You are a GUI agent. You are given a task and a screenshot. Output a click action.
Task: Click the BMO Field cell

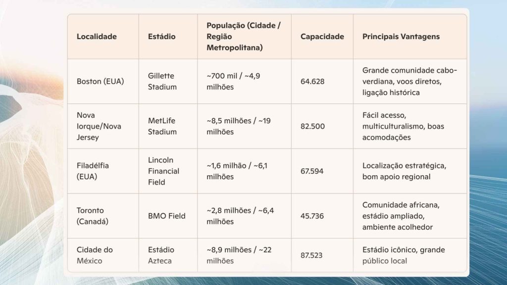click(167, 216)
